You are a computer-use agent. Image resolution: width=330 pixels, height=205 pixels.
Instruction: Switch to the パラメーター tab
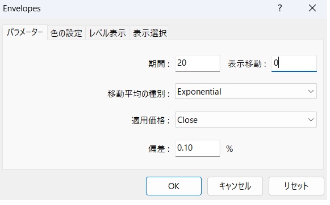25,32
